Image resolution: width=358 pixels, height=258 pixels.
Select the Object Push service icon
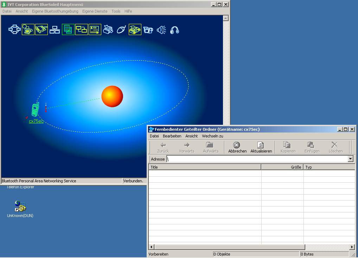(x=95, y=29)
